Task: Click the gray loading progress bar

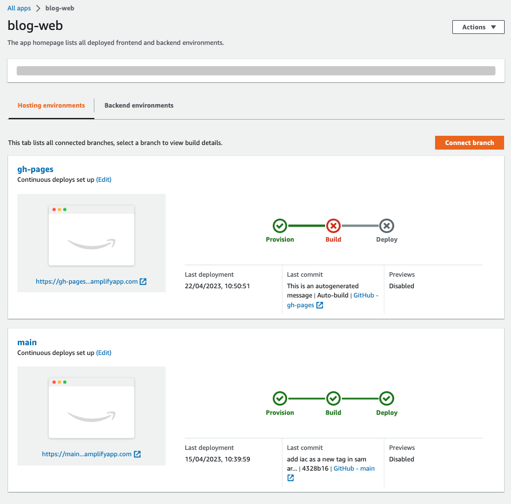Action: click(x=256, y=71)
